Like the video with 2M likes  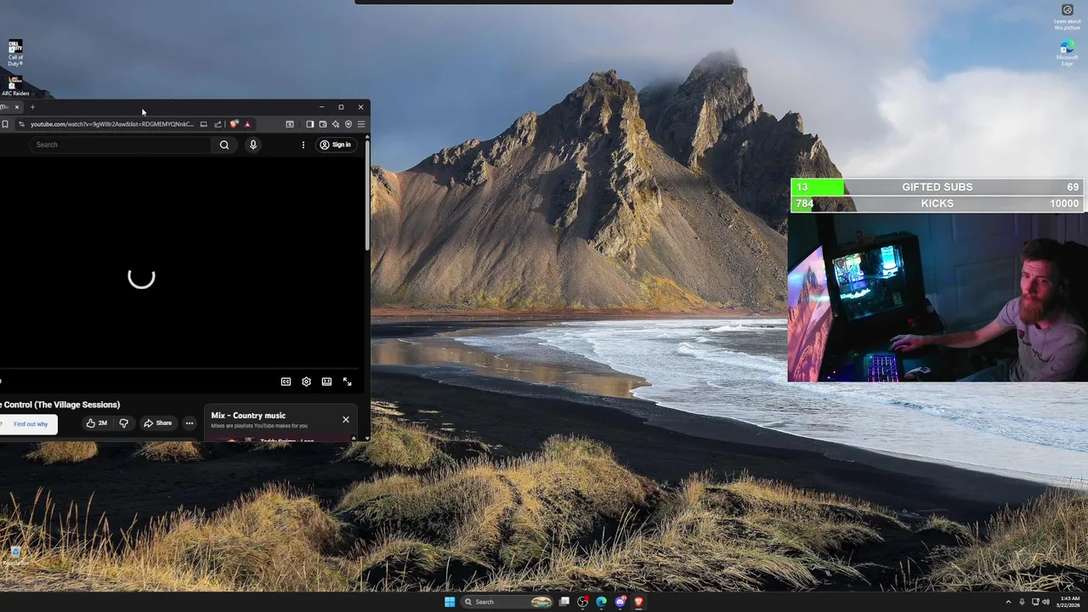point(96,423)
